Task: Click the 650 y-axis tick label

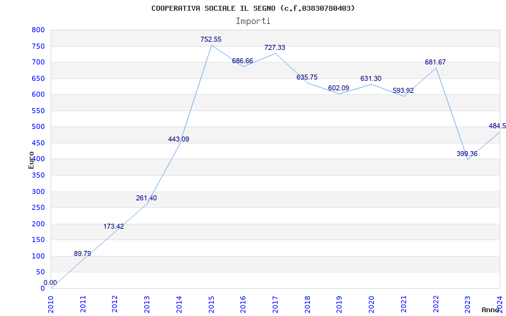Action: tap(38, 78)
